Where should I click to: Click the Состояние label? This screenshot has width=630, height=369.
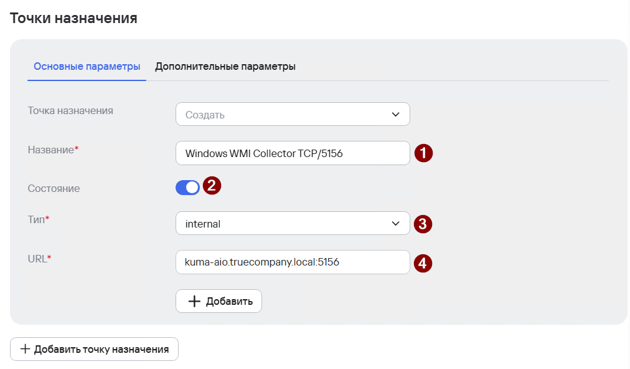(x=54, y=188)
